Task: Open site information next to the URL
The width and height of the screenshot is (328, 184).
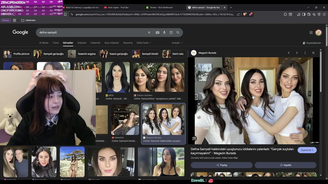Action: click(71, 14)
